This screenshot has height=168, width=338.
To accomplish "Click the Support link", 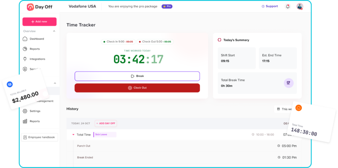I will 272,7.
